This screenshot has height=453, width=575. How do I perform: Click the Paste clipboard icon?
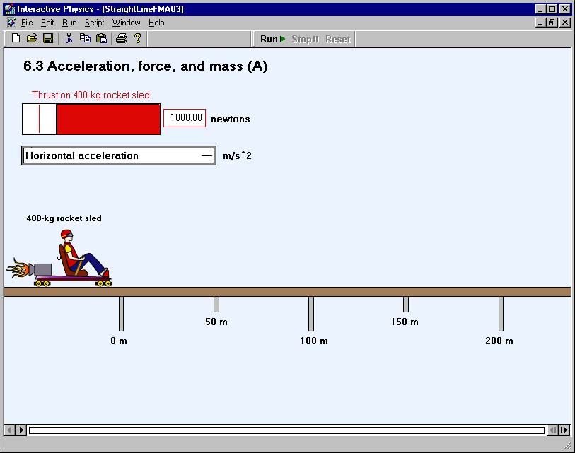click(x=101, y=38)
